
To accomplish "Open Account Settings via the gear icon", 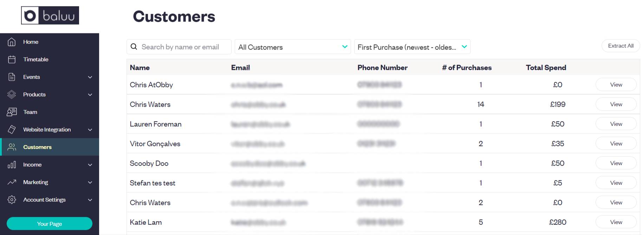I will coord(12,200).
